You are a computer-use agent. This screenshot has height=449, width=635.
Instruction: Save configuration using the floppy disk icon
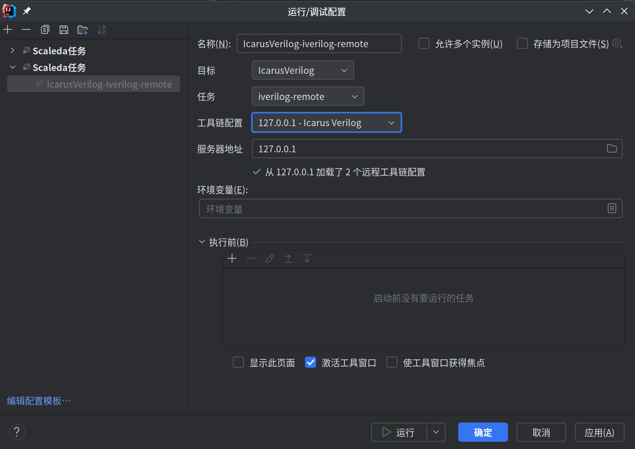click(x=64, y=29)
